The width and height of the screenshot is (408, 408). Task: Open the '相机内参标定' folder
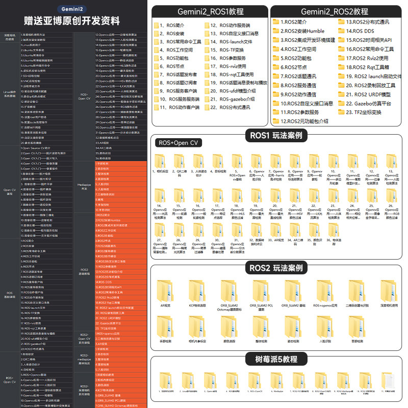click(x=197, y=327)
